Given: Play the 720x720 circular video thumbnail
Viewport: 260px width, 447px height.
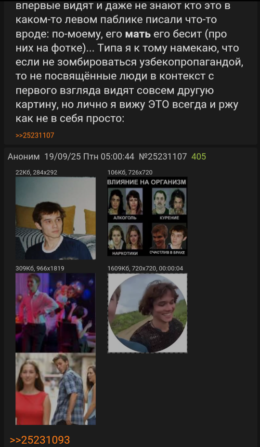Looking at the screenshot, I should [147, 313].
